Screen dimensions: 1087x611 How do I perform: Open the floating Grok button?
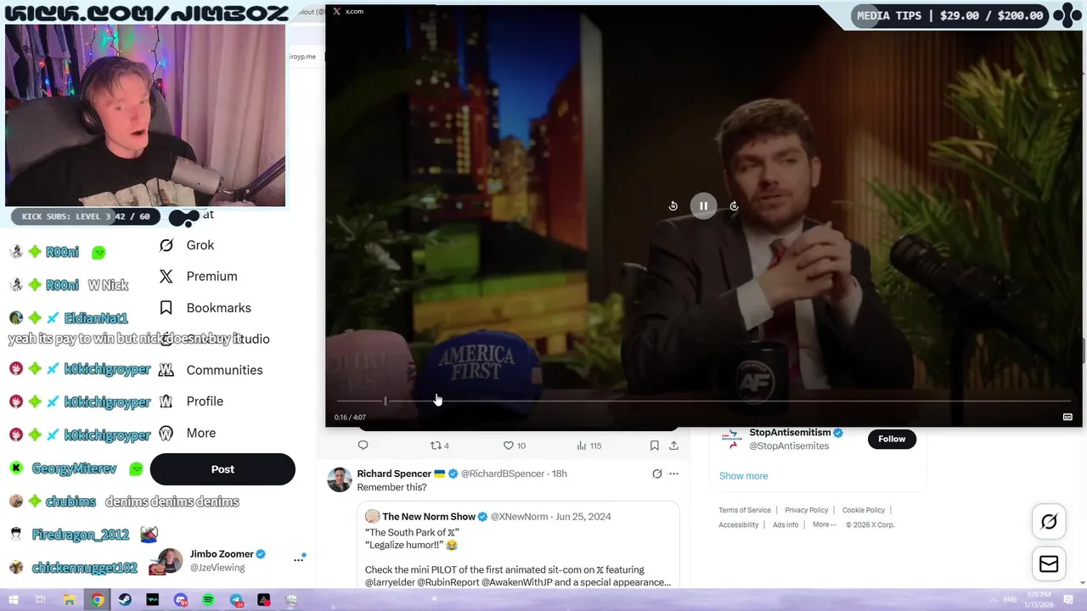1049,522
